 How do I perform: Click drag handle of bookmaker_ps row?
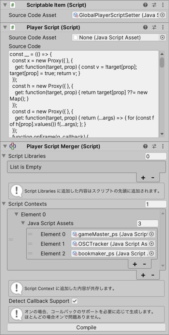(x=30, y=254)
